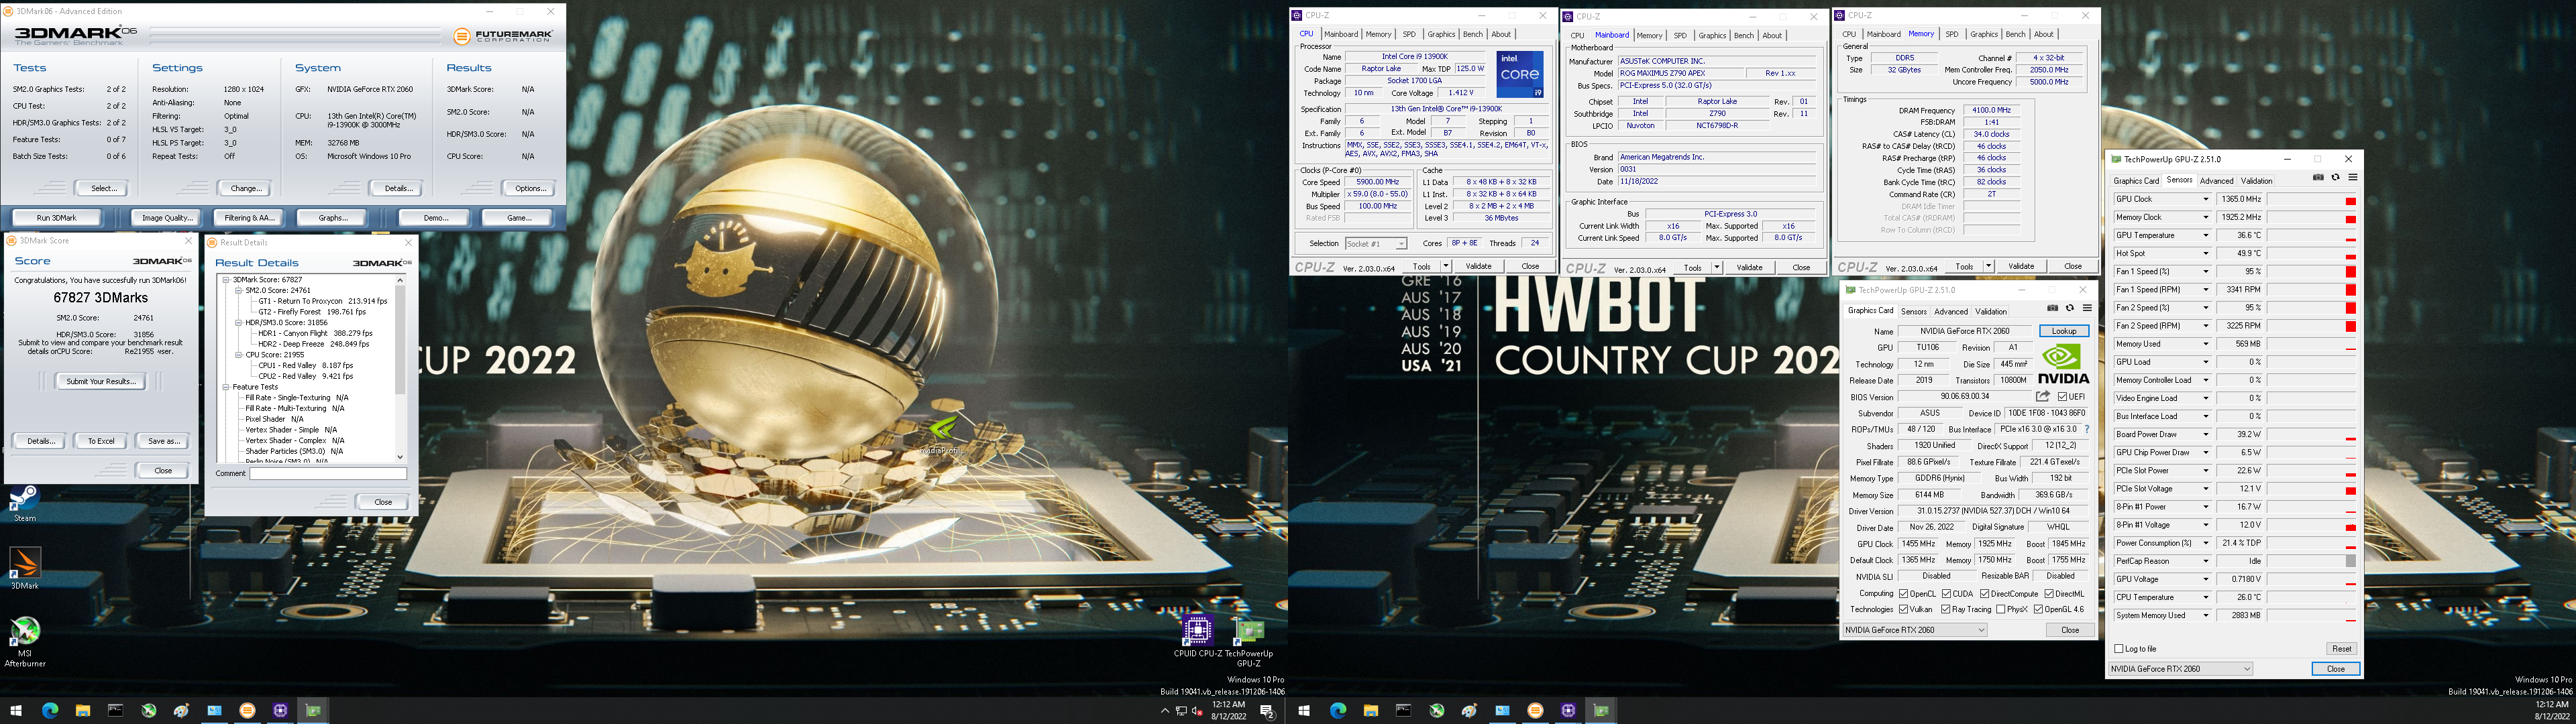
Task: Click the Run 3DMark button
Action: (x=57, y=217)
